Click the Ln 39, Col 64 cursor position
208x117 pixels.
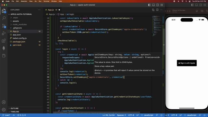[109, 115]
